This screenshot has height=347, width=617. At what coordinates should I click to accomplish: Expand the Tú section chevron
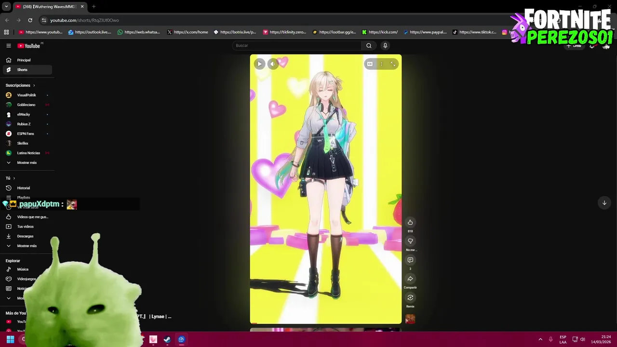pos(14,178)
